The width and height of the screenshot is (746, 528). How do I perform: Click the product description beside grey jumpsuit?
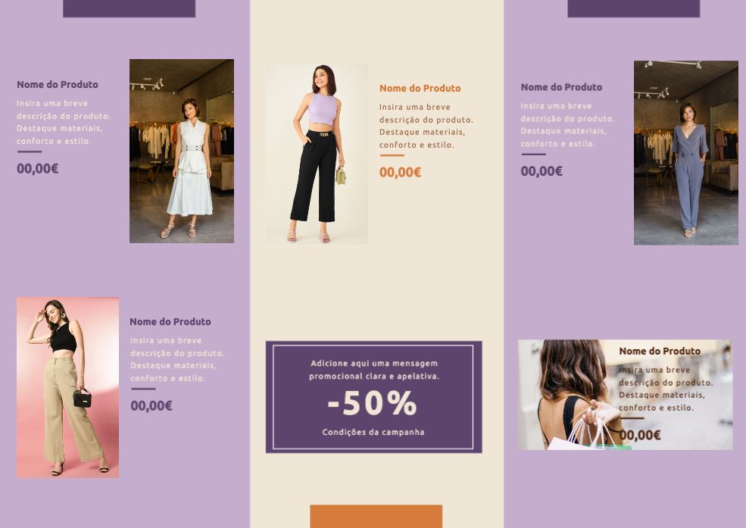click(x=567, y=125)
